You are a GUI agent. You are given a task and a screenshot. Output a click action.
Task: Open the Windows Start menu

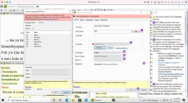point(3,100)
